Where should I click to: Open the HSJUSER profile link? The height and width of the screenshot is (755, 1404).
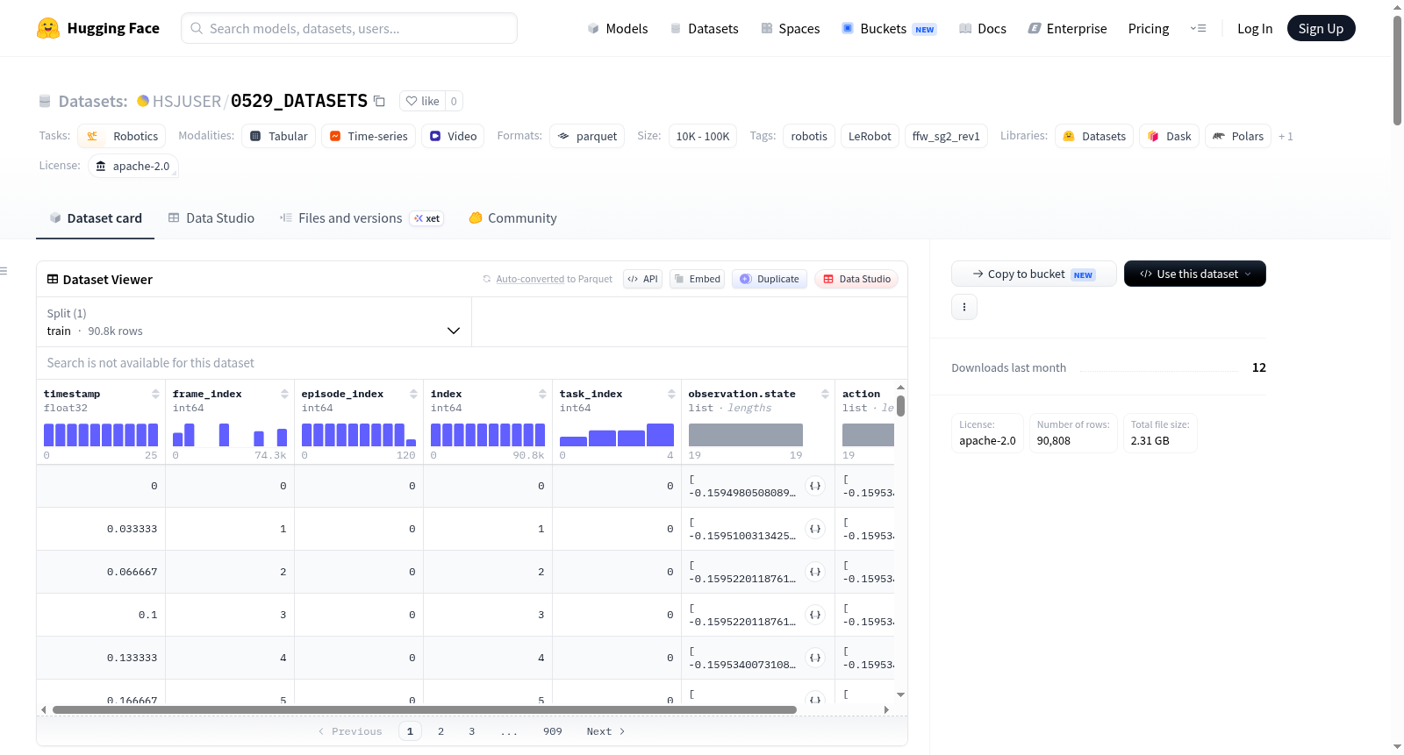coord(187,101)
